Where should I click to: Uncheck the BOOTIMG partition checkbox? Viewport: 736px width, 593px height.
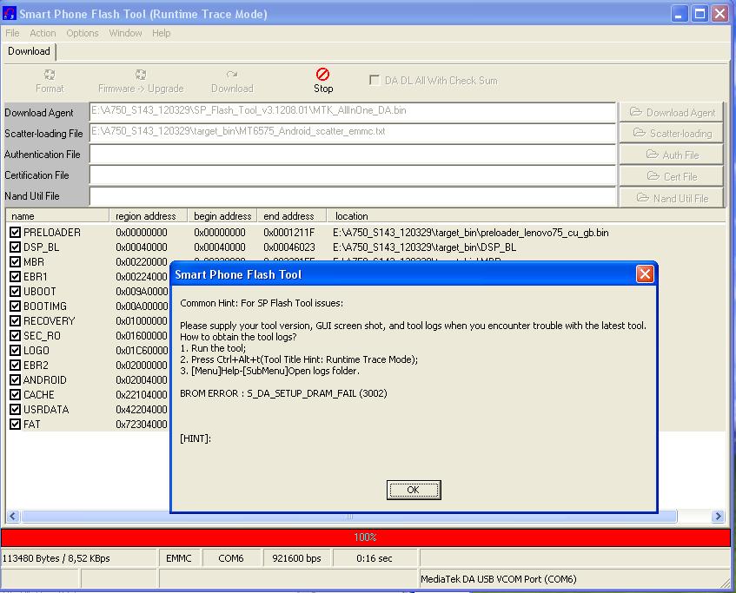coord(15,306)
